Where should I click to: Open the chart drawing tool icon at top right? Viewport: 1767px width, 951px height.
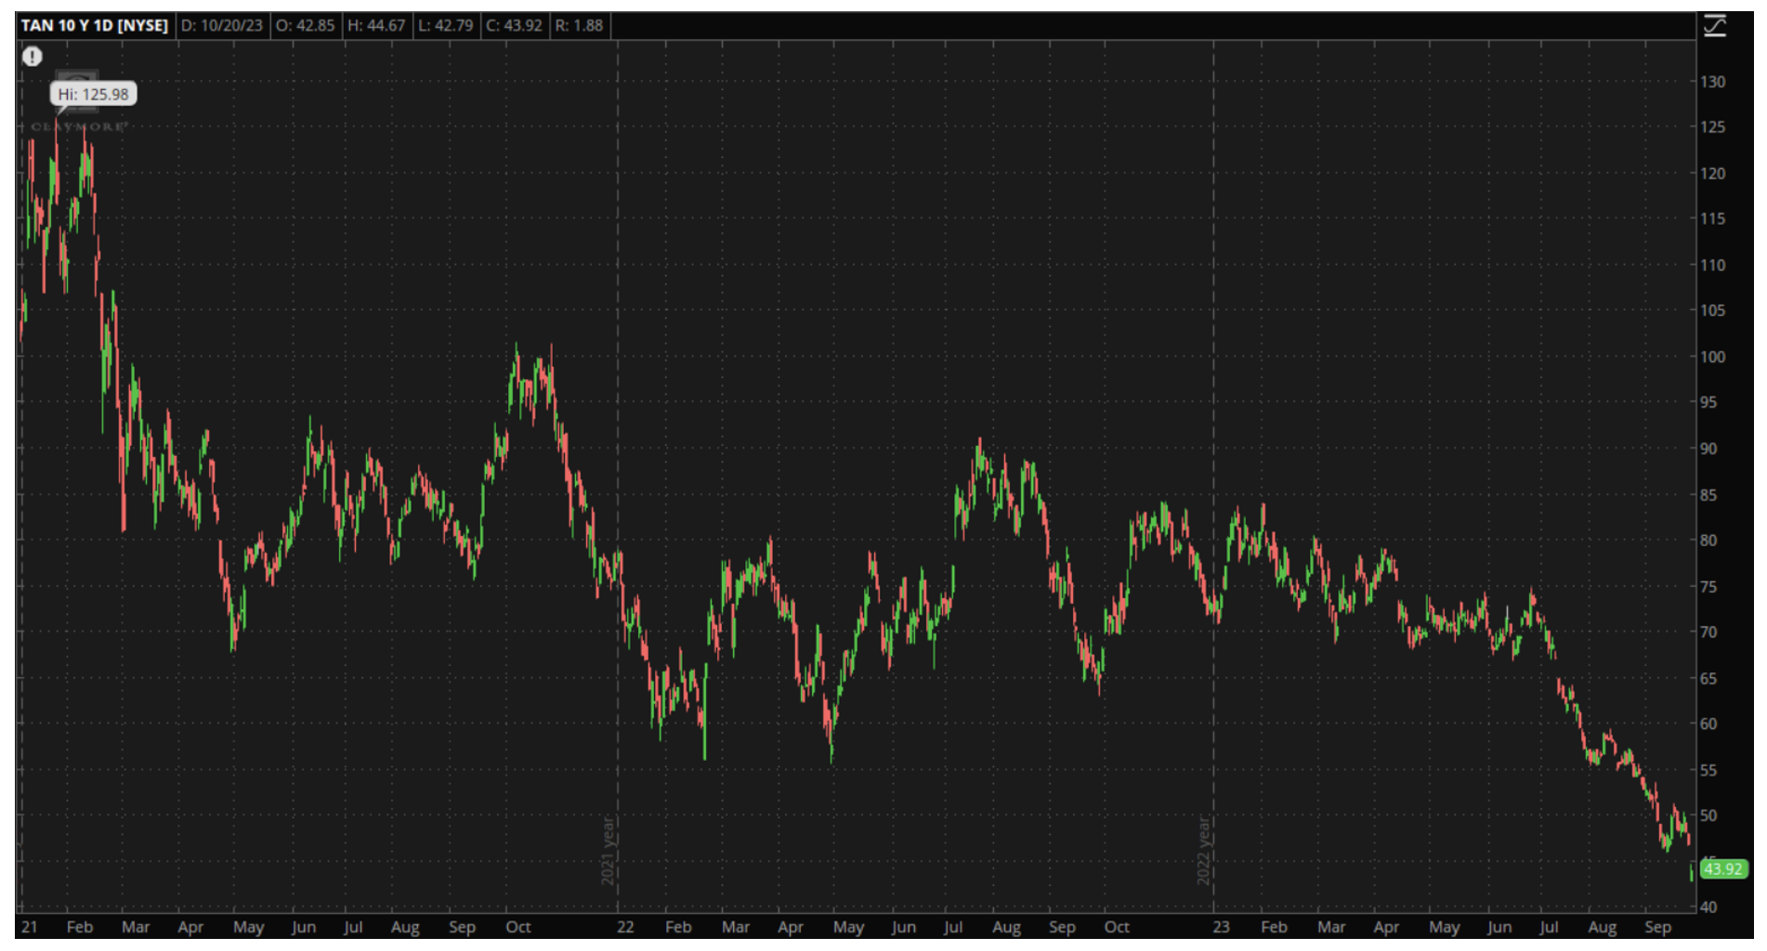click(1714, 25)
